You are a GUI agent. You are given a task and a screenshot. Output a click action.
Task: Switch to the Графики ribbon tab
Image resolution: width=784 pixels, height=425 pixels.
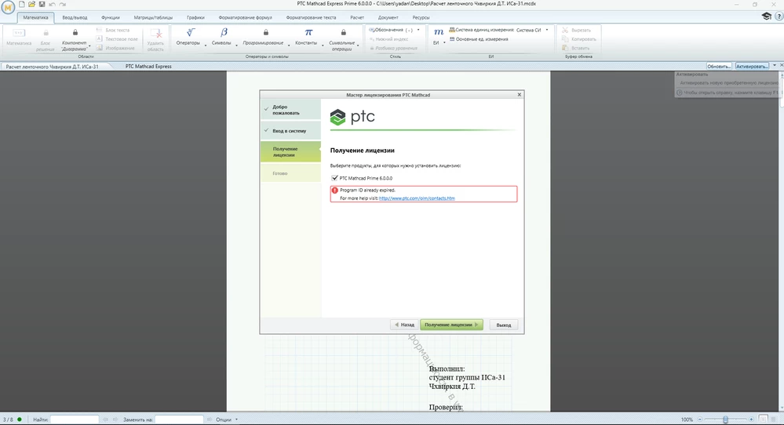(x=195, y=17)
